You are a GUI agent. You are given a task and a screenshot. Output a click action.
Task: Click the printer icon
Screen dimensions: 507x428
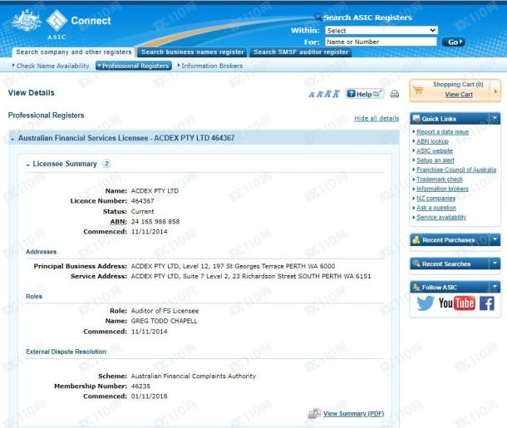coord(395,94)
